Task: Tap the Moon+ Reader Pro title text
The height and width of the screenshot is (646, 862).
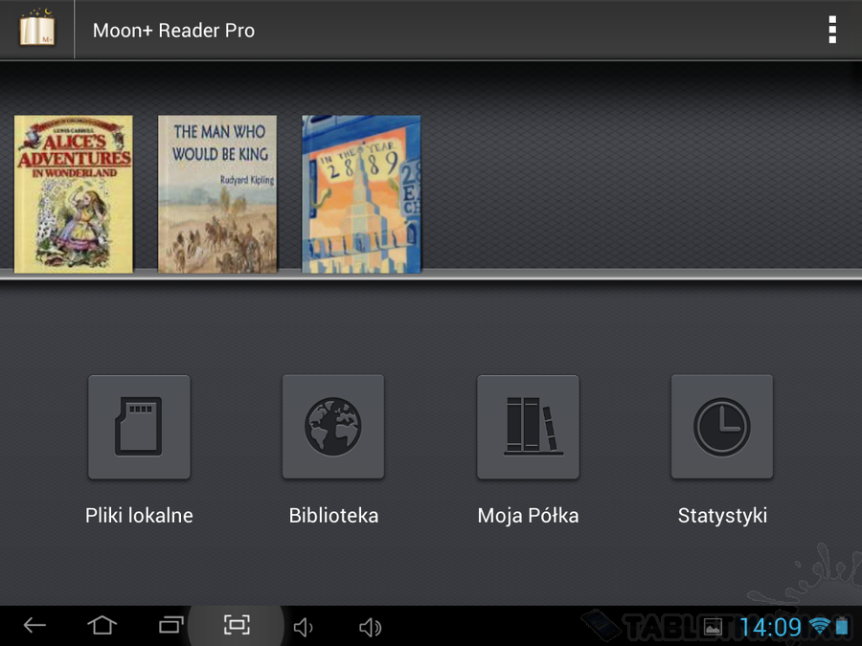Action: pyautogui.click(x=173, y=31)
